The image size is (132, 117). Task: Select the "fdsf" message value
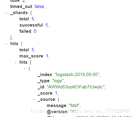point(74,106)
